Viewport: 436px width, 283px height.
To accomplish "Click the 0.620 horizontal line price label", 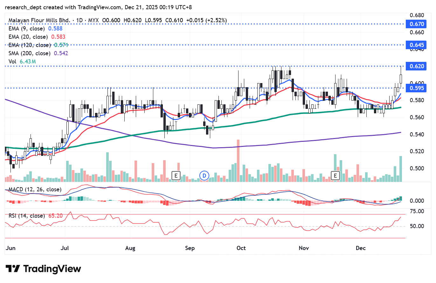I will click(417, 66).
